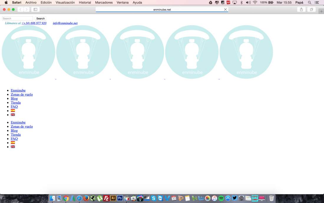Launch Skype from the Dock
This screenshot has height=203, width=324.
tap(153, 198)
